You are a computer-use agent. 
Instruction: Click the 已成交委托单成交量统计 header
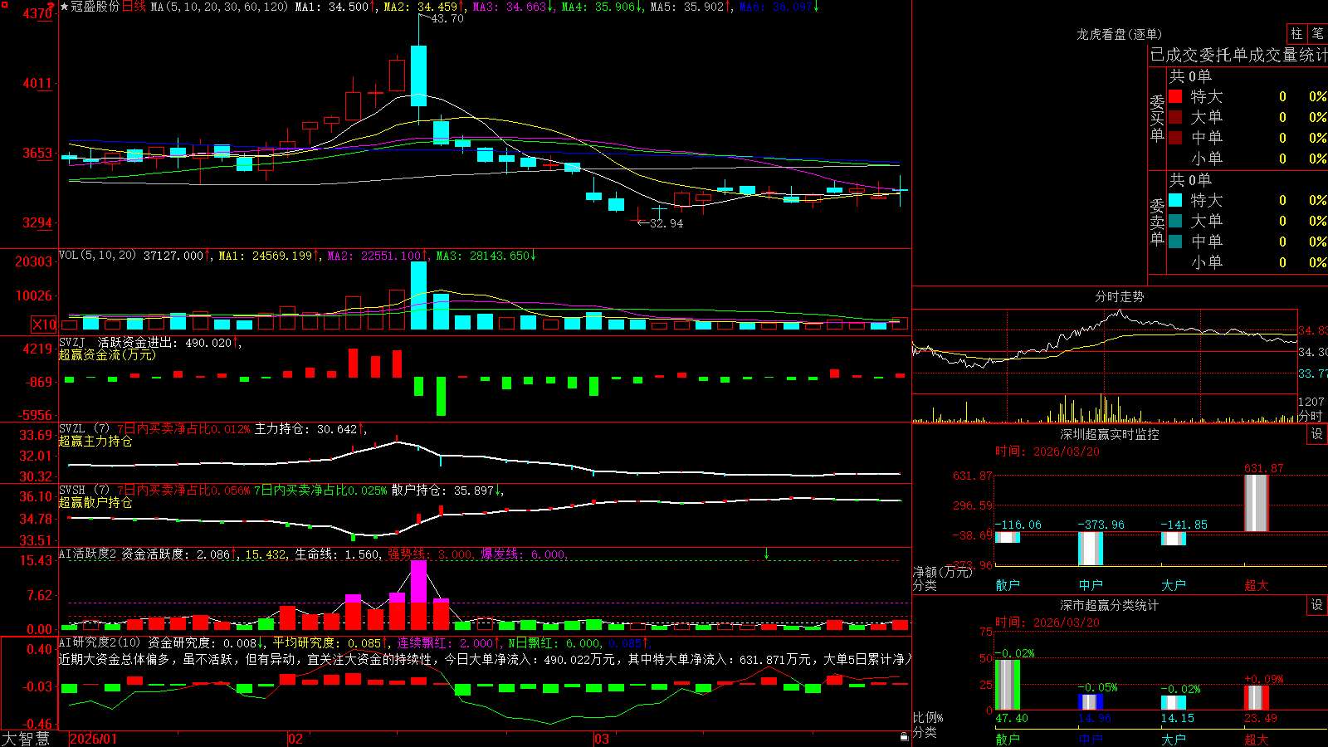point(1238,55)
